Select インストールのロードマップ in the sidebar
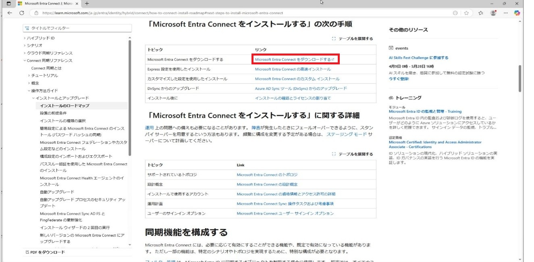This screenshot has height=262, width=534. click(64, 105)
